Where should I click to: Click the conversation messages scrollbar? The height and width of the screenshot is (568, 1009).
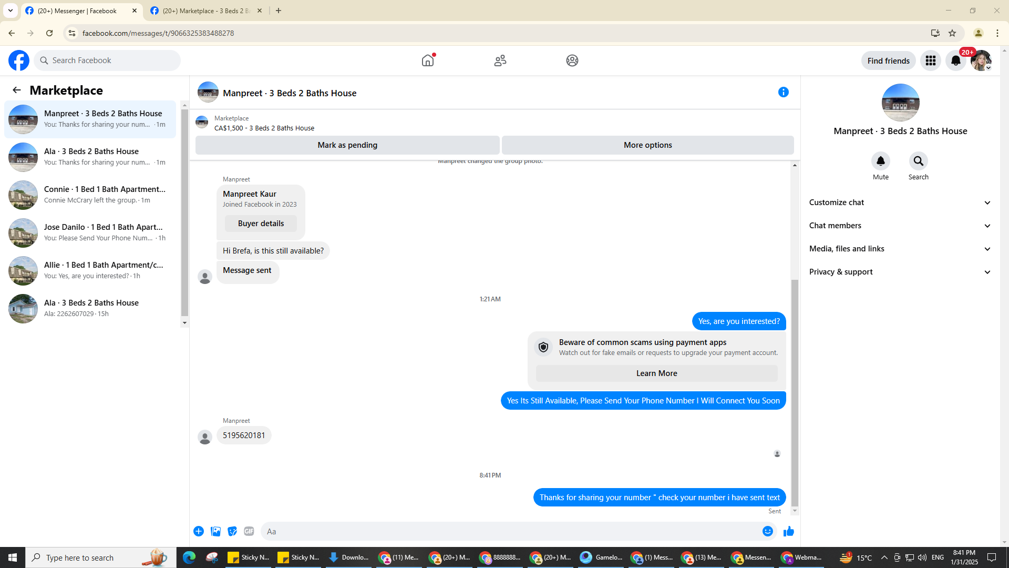point(795,393)
